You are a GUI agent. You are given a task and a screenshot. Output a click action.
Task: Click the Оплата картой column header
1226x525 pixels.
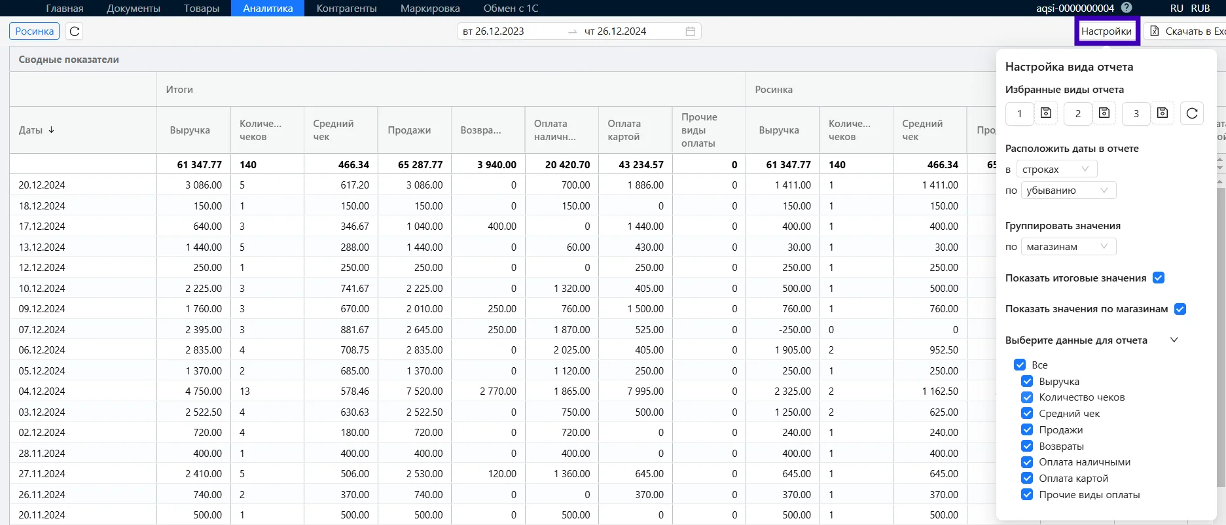(635, 130)
